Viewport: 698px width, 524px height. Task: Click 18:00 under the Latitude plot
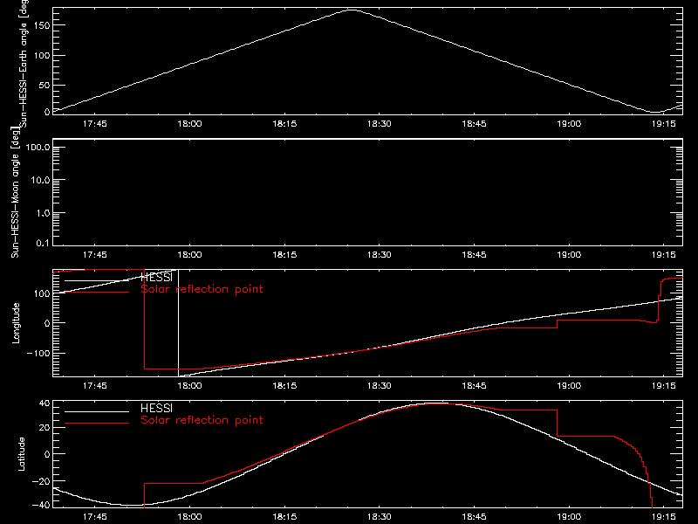pos(189,517)
